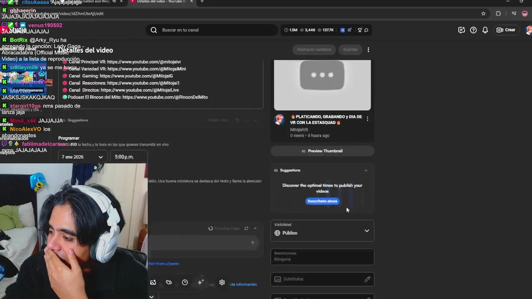This screenshot has height=299, width=532.
Task: Click the 'Start from a frame' link
Action: point(163,264)
